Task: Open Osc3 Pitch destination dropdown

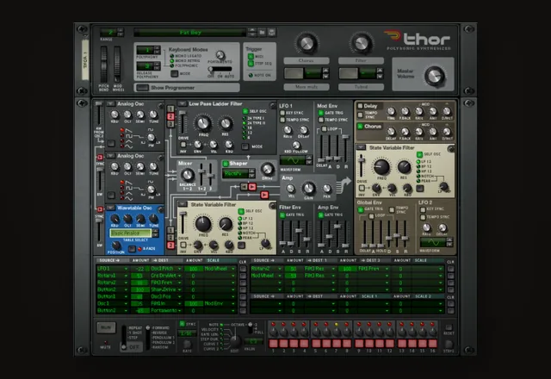Action: 166,268
